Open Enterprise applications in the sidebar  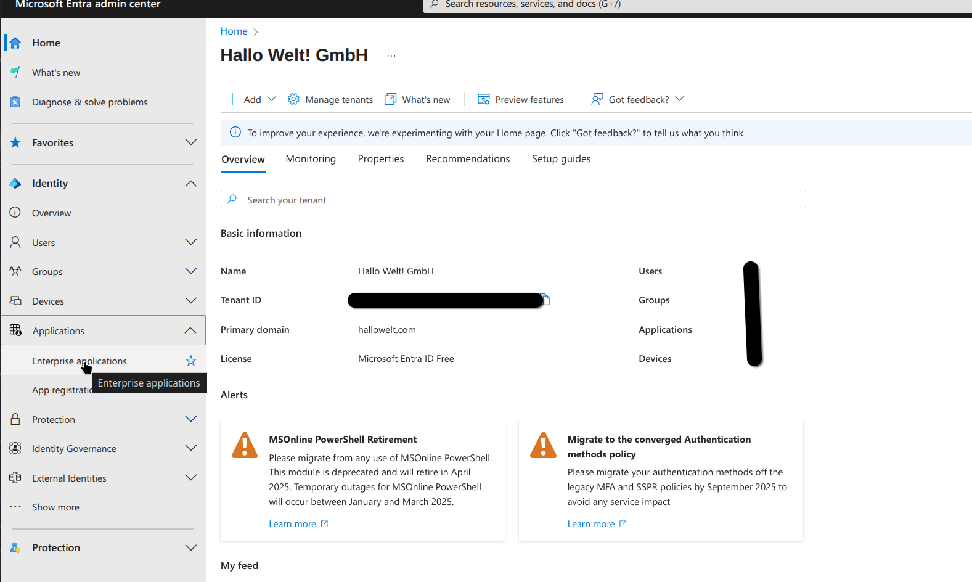(x=79, y=361)
